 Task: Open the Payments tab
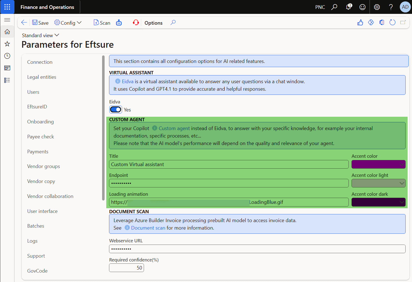click(38, 152)
